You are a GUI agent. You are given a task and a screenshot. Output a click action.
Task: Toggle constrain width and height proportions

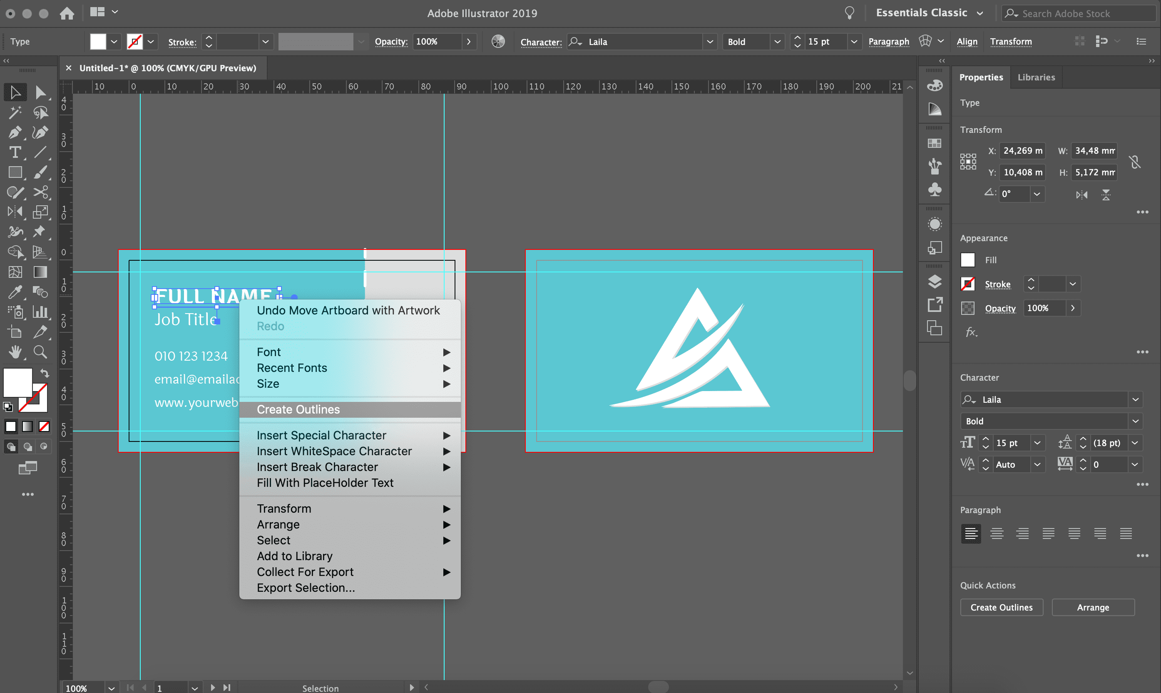pos(1135,162)
